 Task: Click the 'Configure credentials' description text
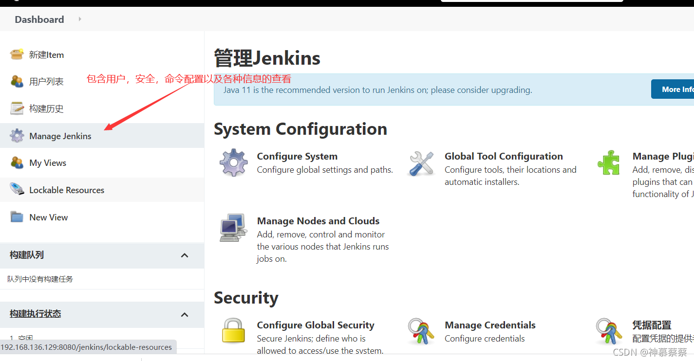click(x=485, y=339)
